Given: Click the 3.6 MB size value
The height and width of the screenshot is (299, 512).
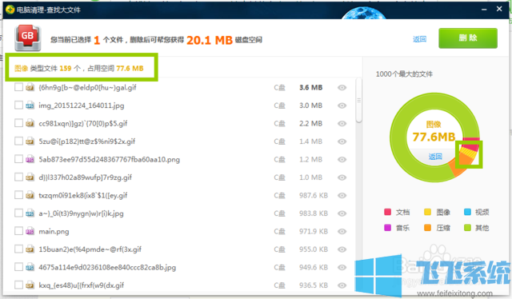Looking at the screenshot, I should [x=311, y=87].
